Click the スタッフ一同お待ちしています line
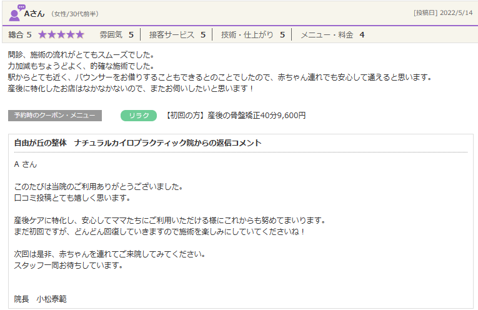The width and height of the screenshot is (478, 310). point(68,266)
